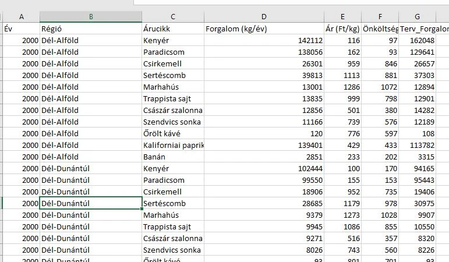The width and height of the screenshot is (449, 262).
Task: Click the formula bar input field
Action: (x=291, y=2)
